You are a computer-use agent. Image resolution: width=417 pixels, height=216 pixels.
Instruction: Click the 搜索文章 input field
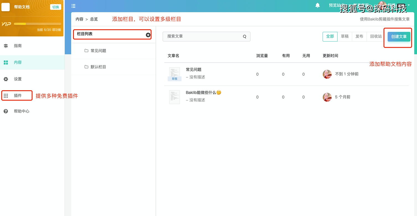(202, 37)
